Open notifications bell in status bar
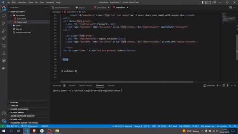This screenshot has width=238, height=134. click(235, 126)
